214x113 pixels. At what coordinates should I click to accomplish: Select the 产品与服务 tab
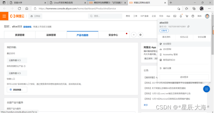(x=82, y=35)
